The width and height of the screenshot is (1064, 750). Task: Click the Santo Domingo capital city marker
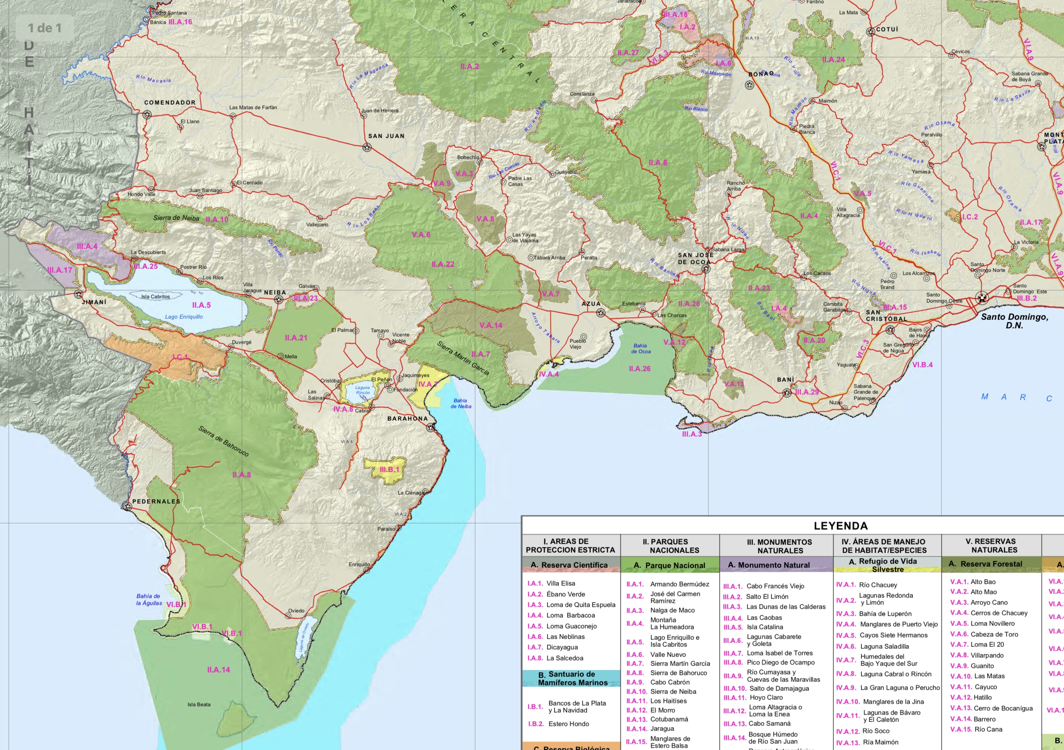pyautogui.click(x=981, y=298)
